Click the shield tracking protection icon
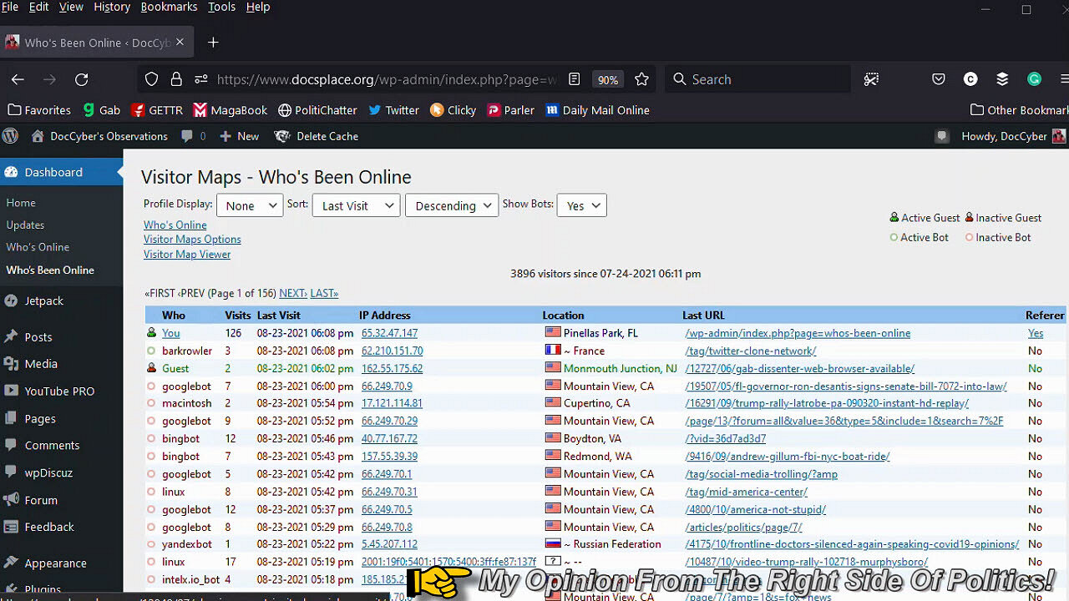Screen dimensions: 1069x601 pyautogui.click(x=151, y=79)
